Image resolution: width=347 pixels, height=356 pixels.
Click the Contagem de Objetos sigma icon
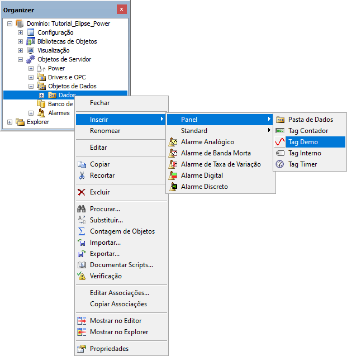coord(82,231)
